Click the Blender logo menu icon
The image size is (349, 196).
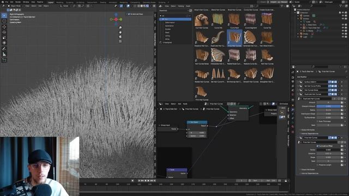coord(3,2)
